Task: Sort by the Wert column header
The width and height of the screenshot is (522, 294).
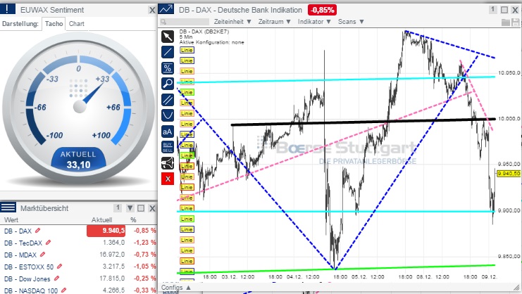Action: coord(11,220)
